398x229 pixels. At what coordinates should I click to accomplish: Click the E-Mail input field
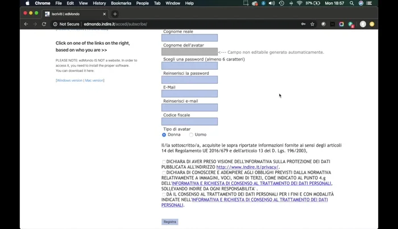coord(189,94)
